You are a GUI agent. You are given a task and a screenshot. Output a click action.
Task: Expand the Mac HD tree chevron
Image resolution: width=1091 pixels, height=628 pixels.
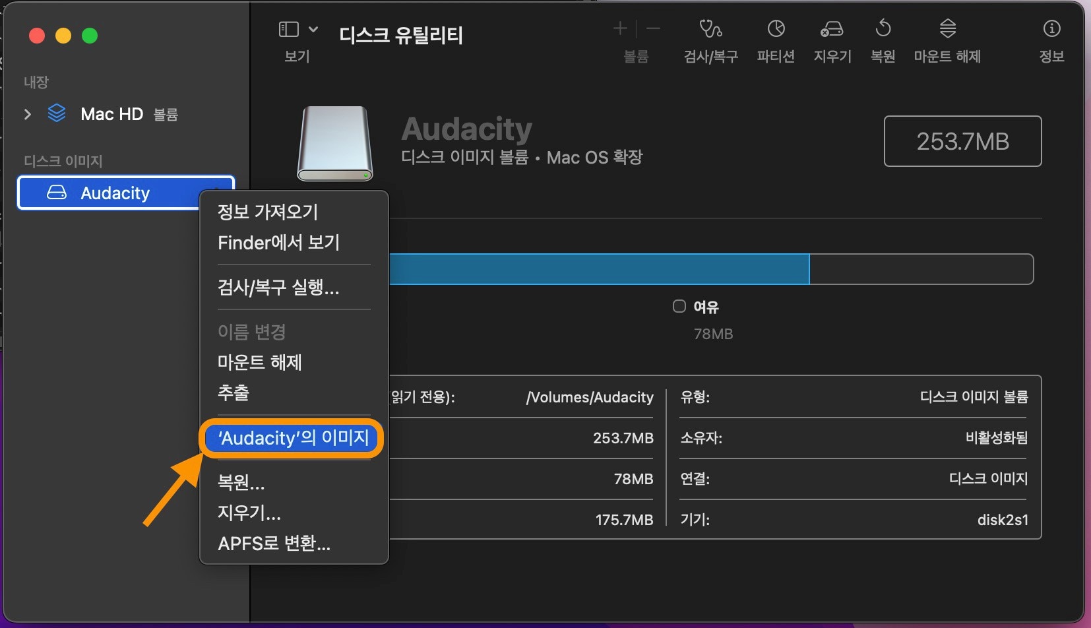click(x=28, y=114)
